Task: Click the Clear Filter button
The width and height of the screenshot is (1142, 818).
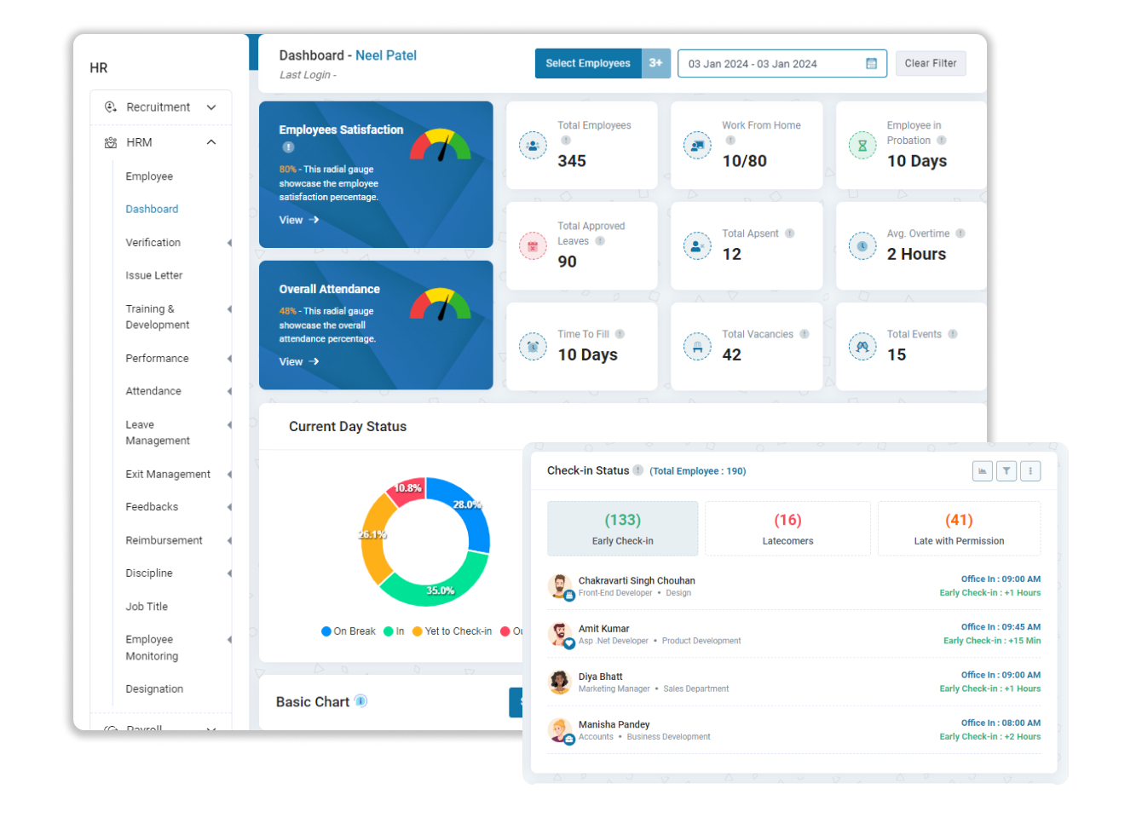Action: pos(931,63)
